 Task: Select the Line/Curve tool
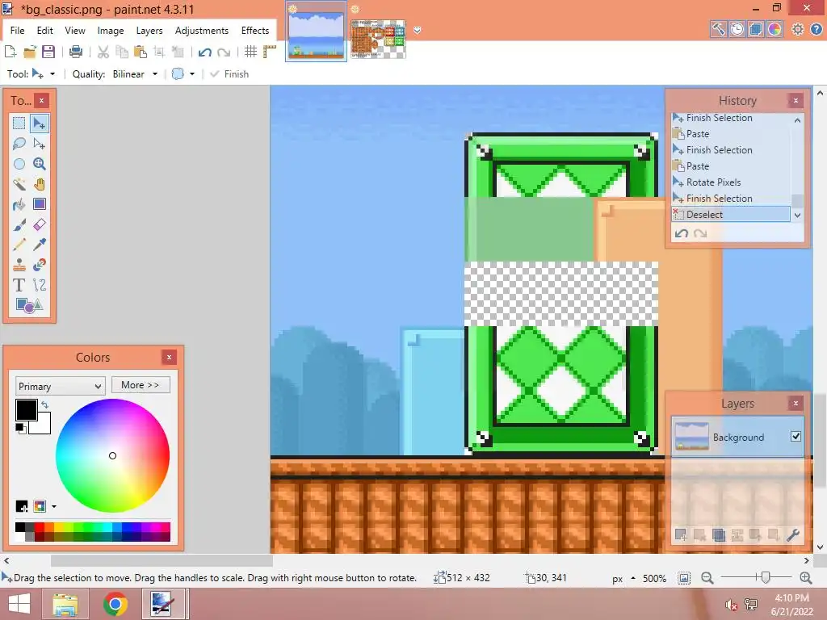tap(39, 285)
